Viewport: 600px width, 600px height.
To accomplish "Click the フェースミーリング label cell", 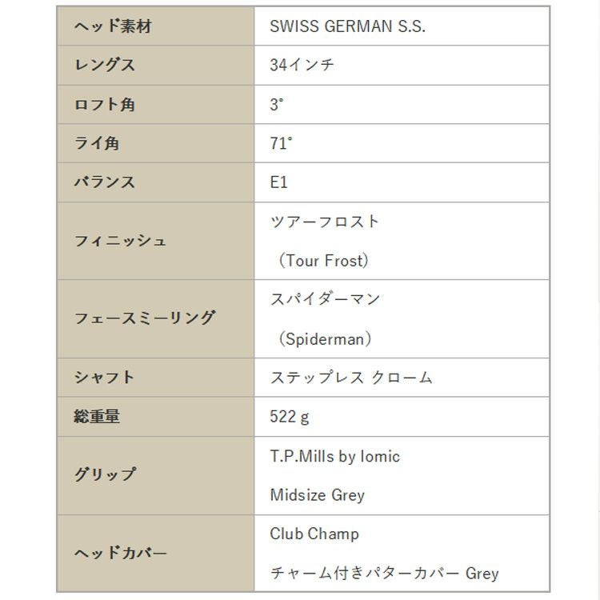I will (x=144, y=318).
